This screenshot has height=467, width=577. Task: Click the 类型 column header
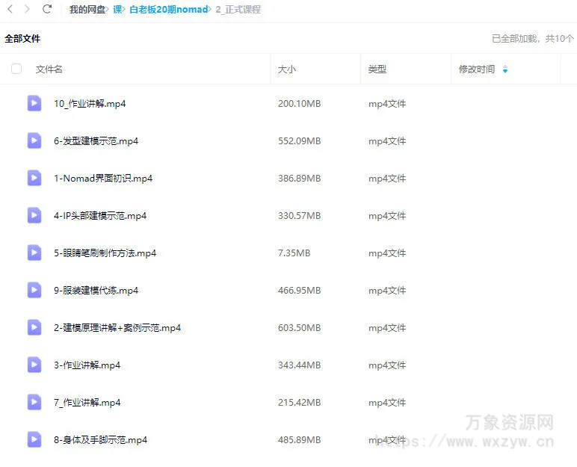point(377,69)
